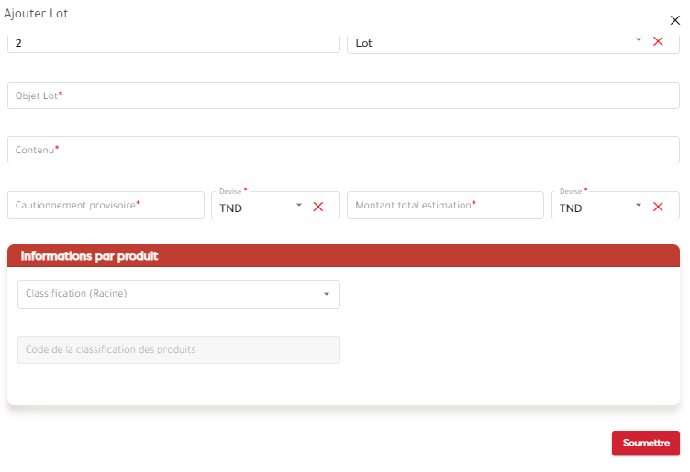This screenshot has height=472, width=690.
Task: Click TND value next to Cautionnement provisoire
Action: pos(231,208)
